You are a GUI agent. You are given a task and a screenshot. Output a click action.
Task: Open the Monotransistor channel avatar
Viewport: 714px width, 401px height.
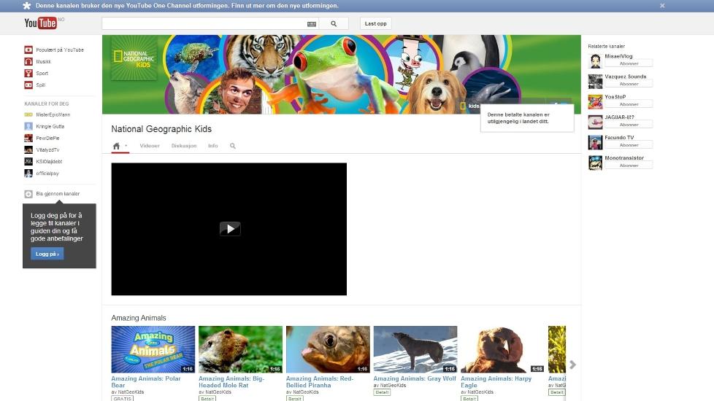[x=595, y=163]
